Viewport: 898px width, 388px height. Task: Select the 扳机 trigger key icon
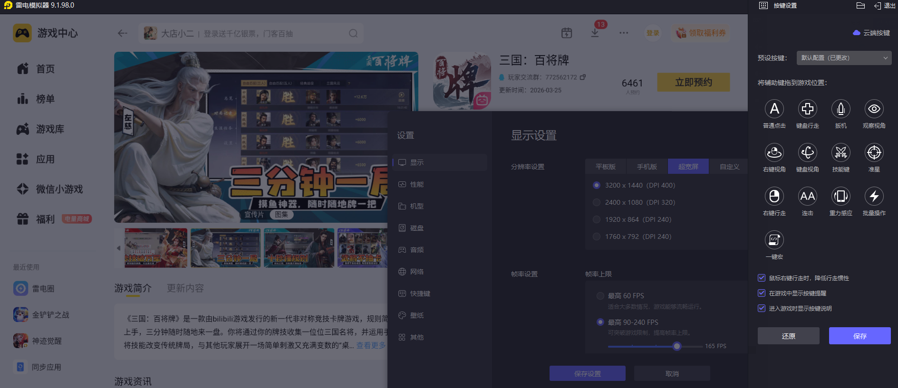pyautogui.click(x=840, y=109)
